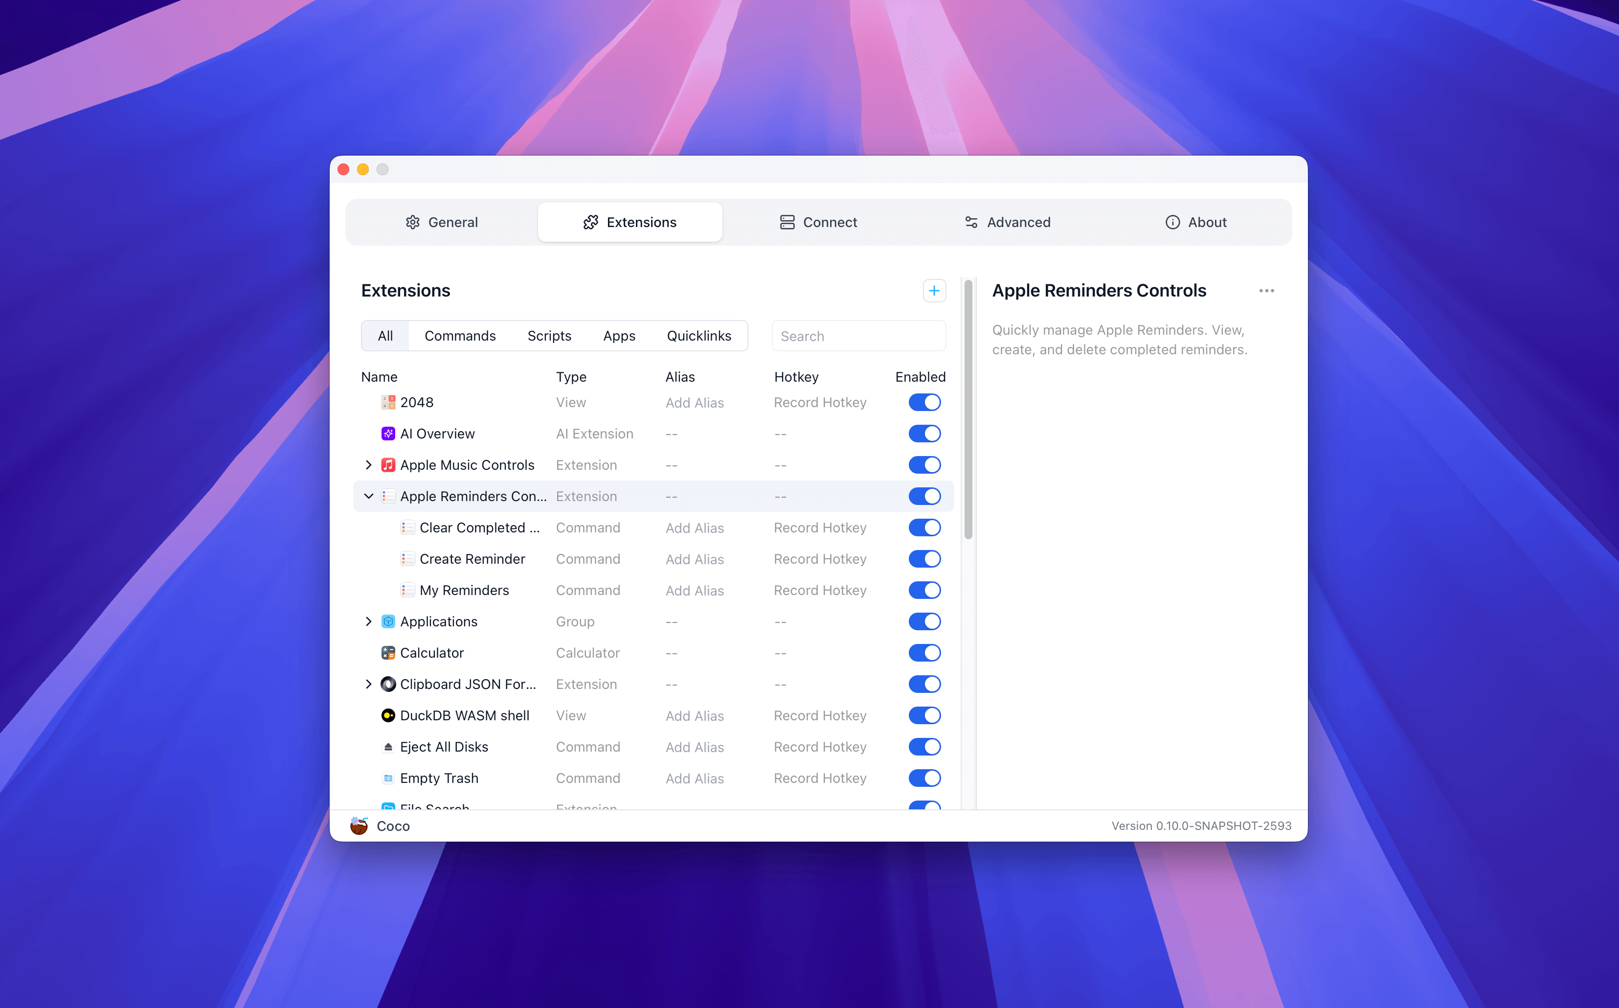Click the Coco coconut logo

click(x=359, y=825)
